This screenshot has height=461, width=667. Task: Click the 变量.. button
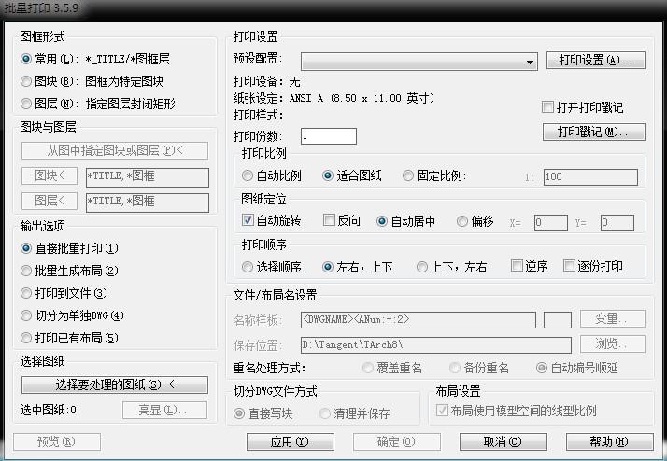point(613,318)
